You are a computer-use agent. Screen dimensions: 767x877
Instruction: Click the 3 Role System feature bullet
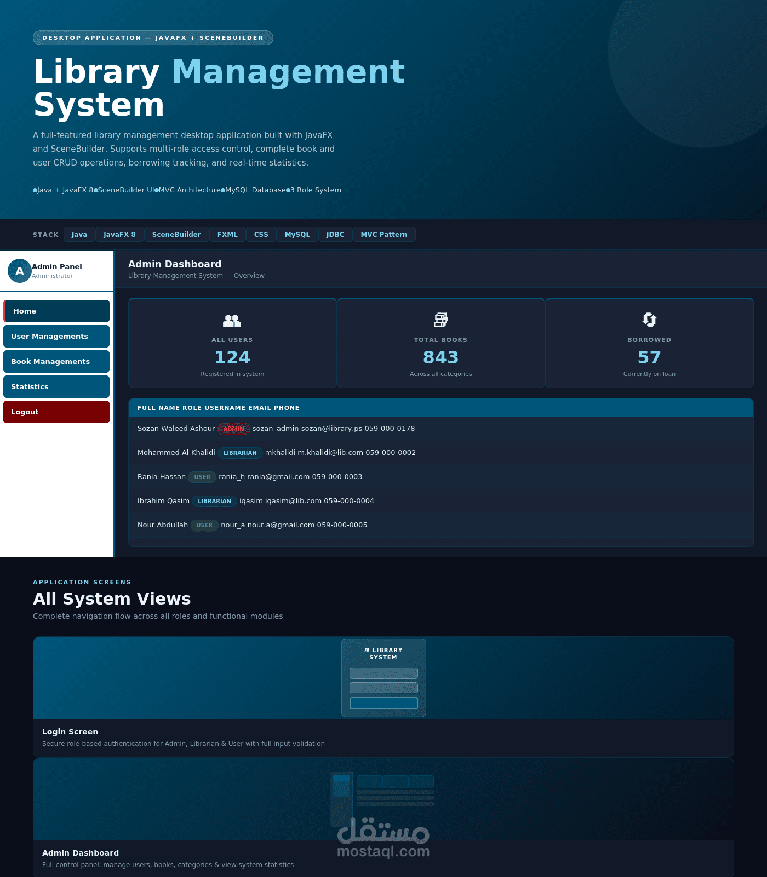[314, 190]
